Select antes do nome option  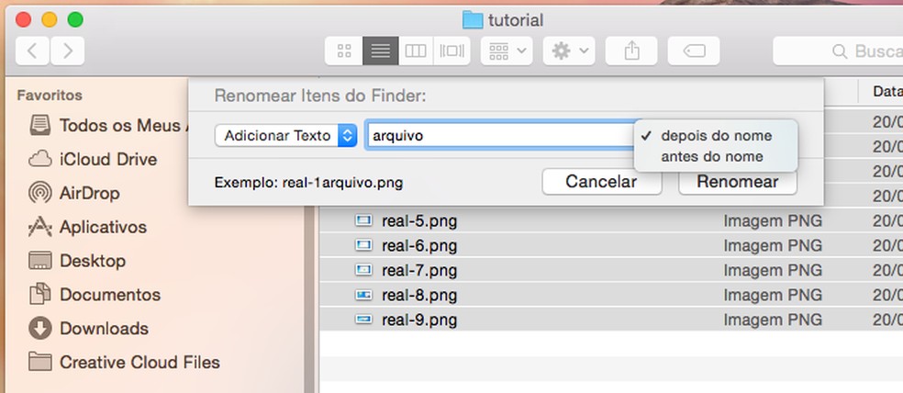pyautogui.click(x=716, y=157)
